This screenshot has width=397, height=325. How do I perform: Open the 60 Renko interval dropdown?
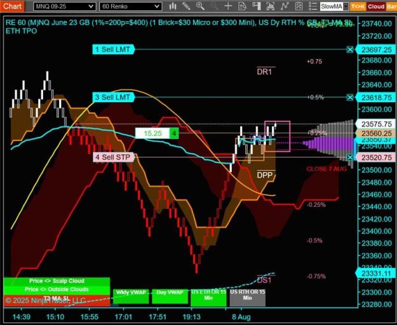point(131,6)
